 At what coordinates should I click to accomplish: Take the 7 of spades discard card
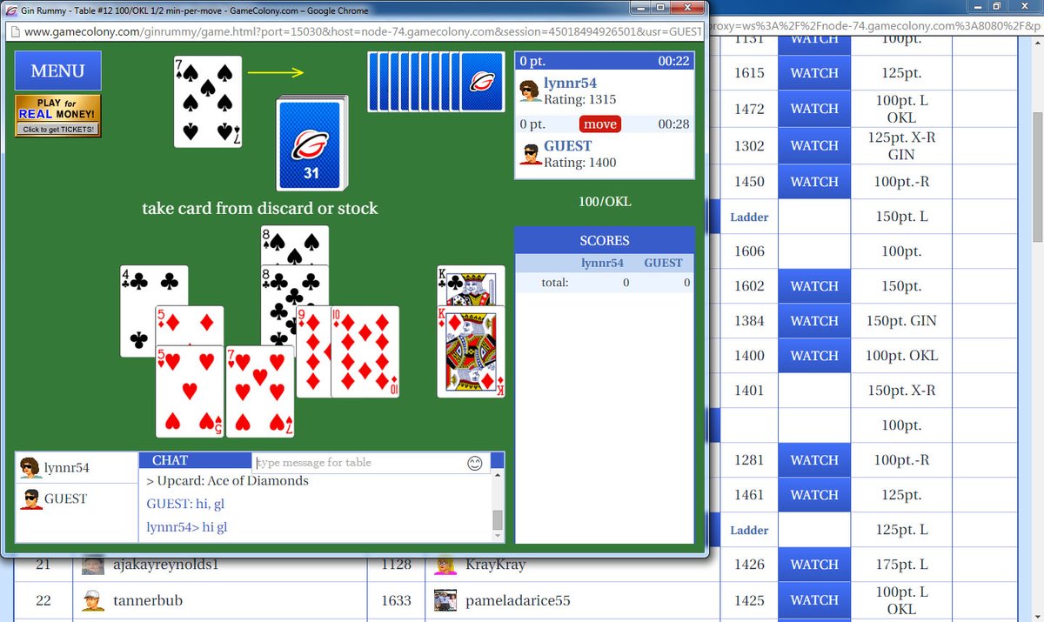tap(208, 102)
